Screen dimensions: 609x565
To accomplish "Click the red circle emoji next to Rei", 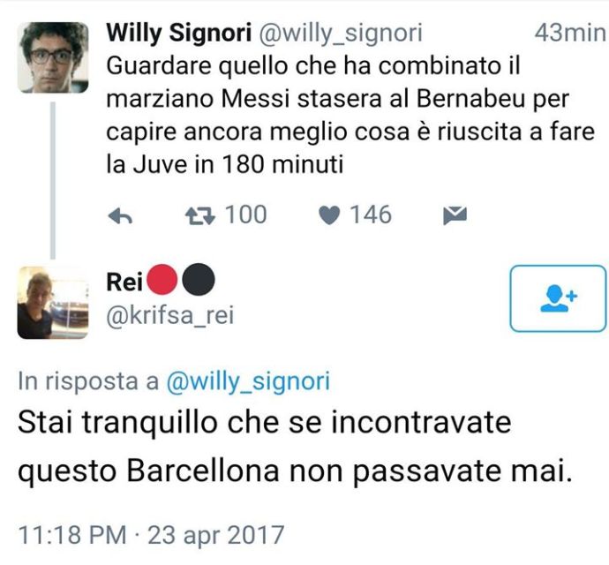I will pos(162,280).
